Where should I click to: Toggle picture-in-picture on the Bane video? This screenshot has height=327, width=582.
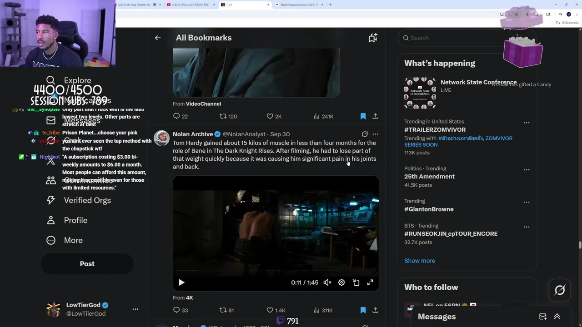(356, 282)
